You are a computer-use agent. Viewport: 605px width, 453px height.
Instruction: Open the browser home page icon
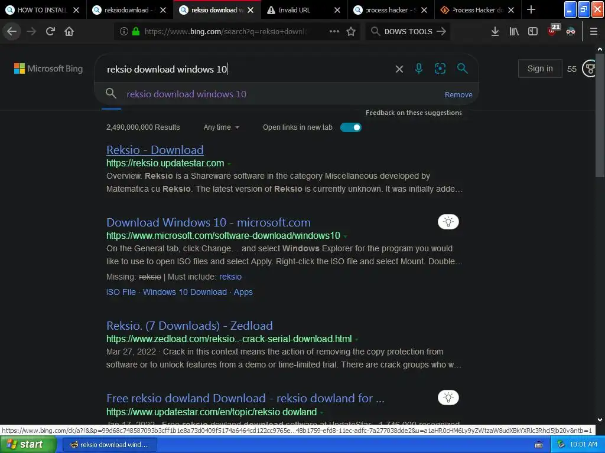(69, 31)
